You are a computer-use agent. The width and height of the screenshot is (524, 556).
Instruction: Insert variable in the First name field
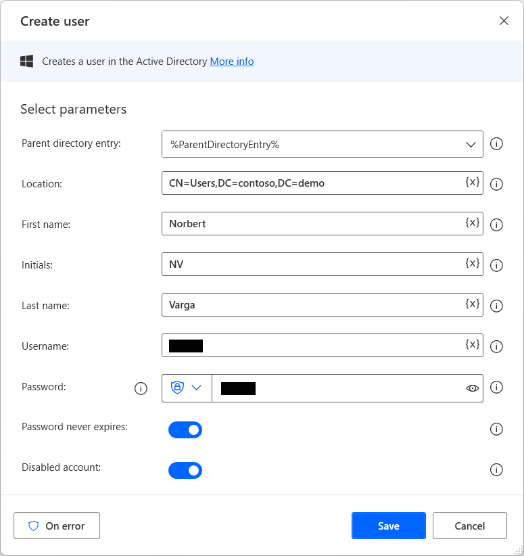pyautogui.click(x=472, y=223)
